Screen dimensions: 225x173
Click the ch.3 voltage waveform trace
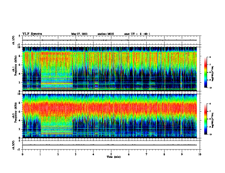click(x=110, y=145)
